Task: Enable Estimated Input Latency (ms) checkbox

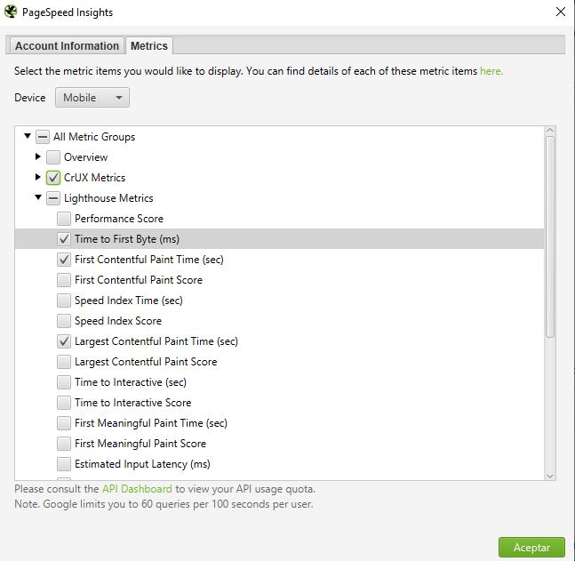Action: click(64, 464)
